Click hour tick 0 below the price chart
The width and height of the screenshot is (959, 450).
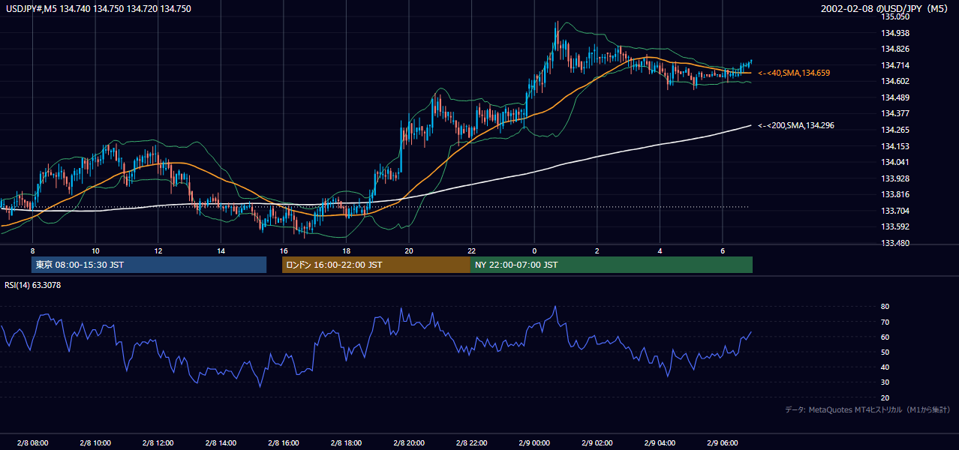534,250
